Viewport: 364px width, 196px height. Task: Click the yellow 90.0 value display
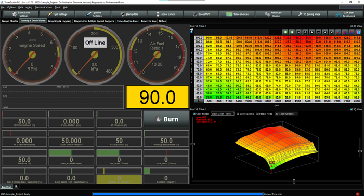pyautogui.click(x=158, y=97)
